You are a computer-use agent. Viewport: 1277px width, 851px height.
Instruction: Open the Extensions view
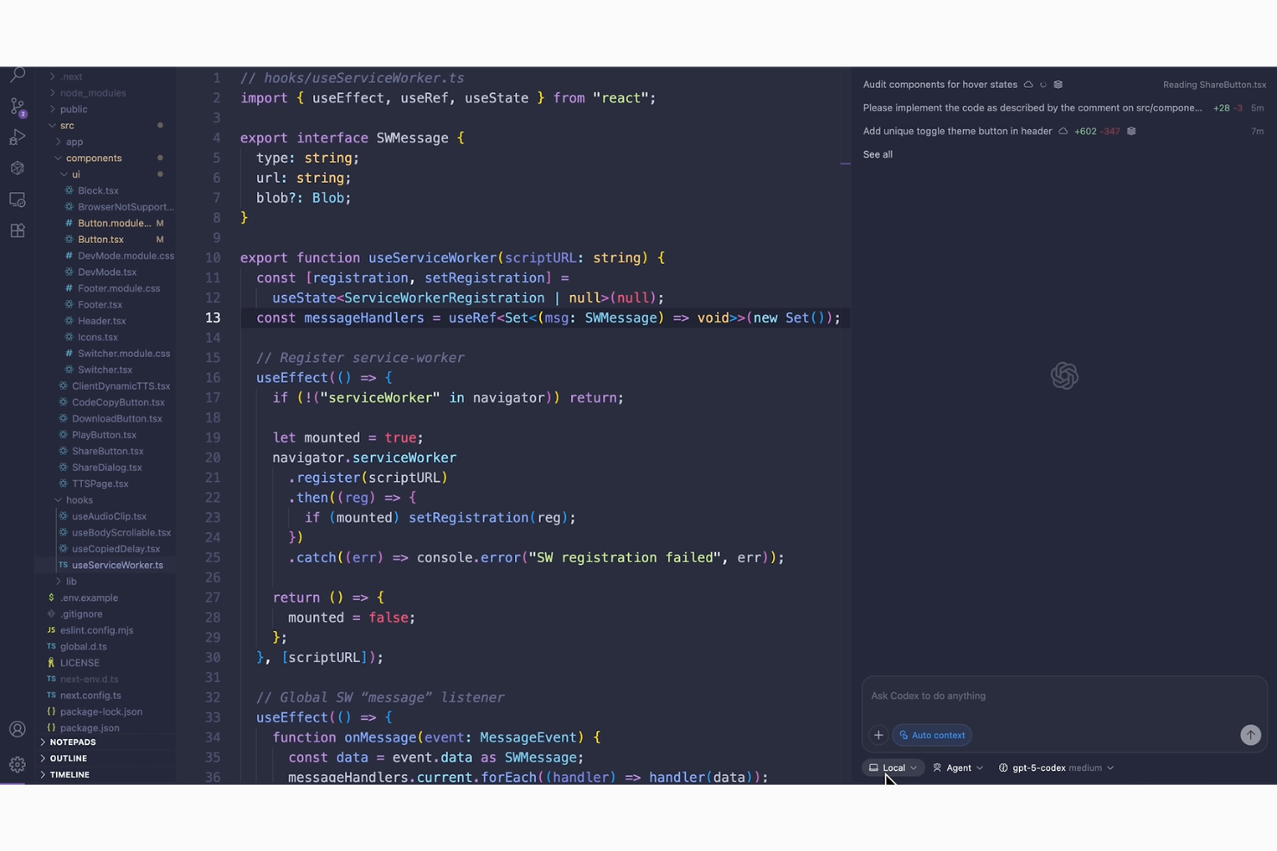coord(17,231)
